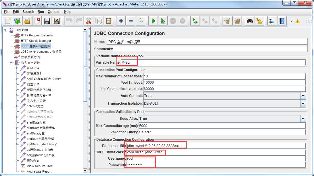This screenshot has height=176, width=314.
Task: Click the JDBC Driver class field
Action: pyautogui.click(x=216, y=152)
